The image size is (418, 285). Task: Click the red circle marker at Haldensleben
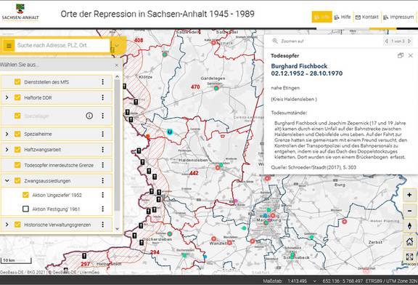(218, 168)
